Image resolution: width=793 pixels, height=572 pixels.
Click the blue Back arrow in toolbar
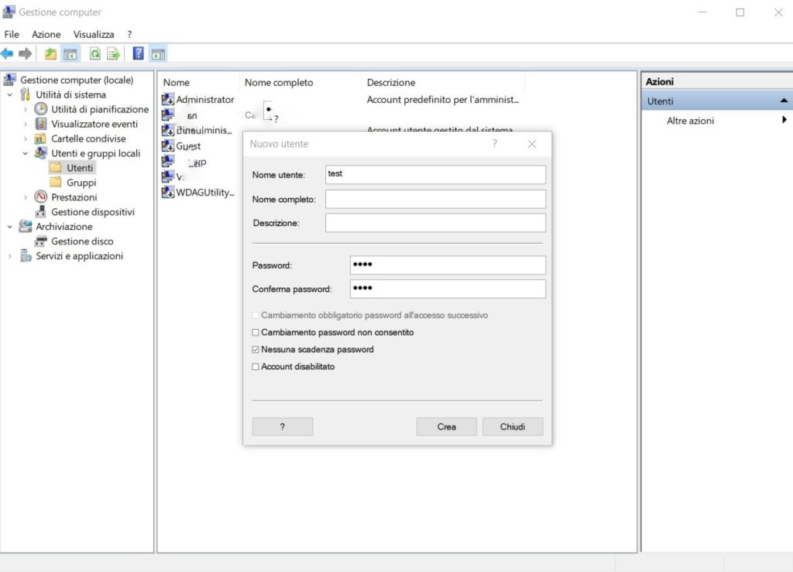tap(8, 53)
